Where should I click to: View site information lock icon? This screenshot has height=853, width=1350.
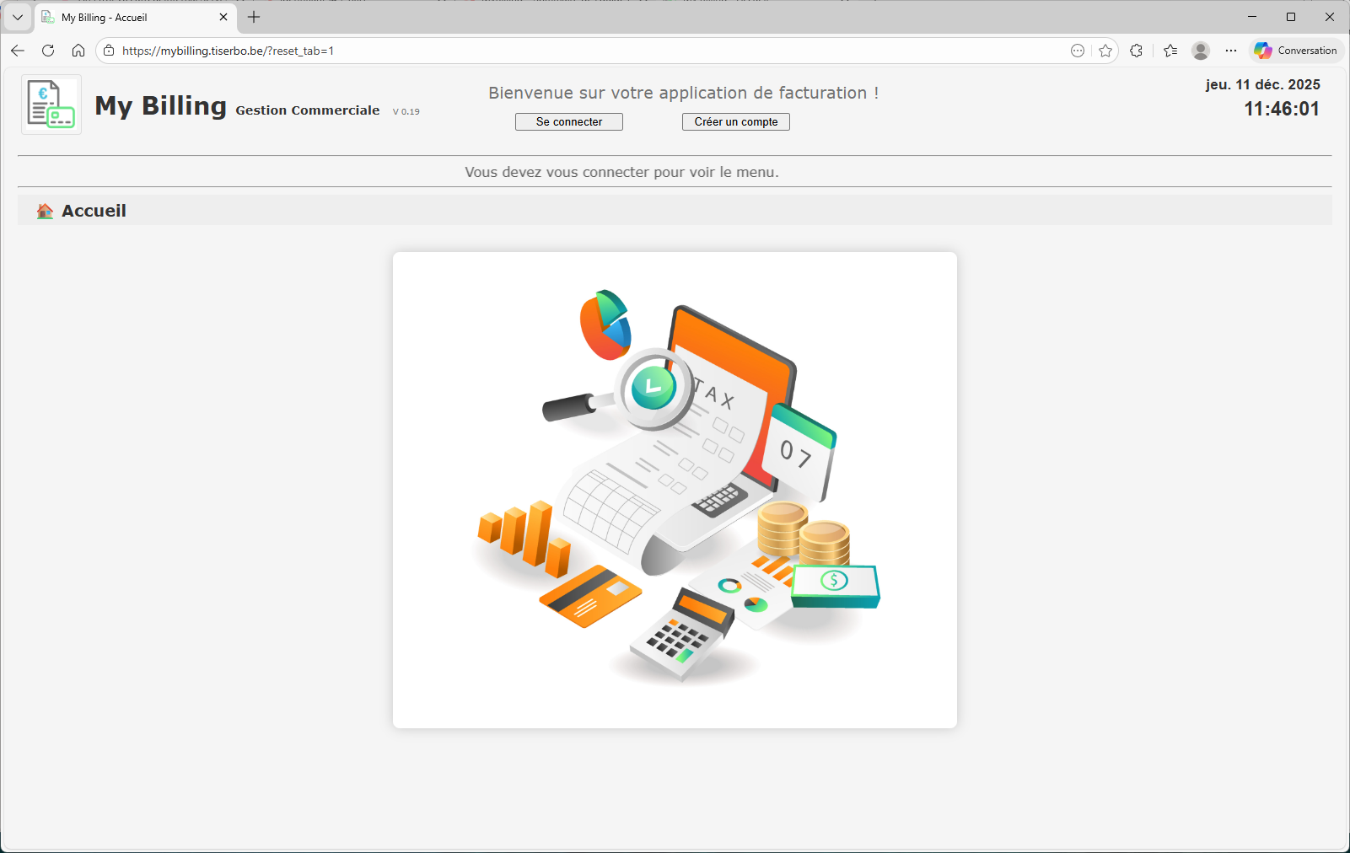pyautogui.click(x=109, y=51)
